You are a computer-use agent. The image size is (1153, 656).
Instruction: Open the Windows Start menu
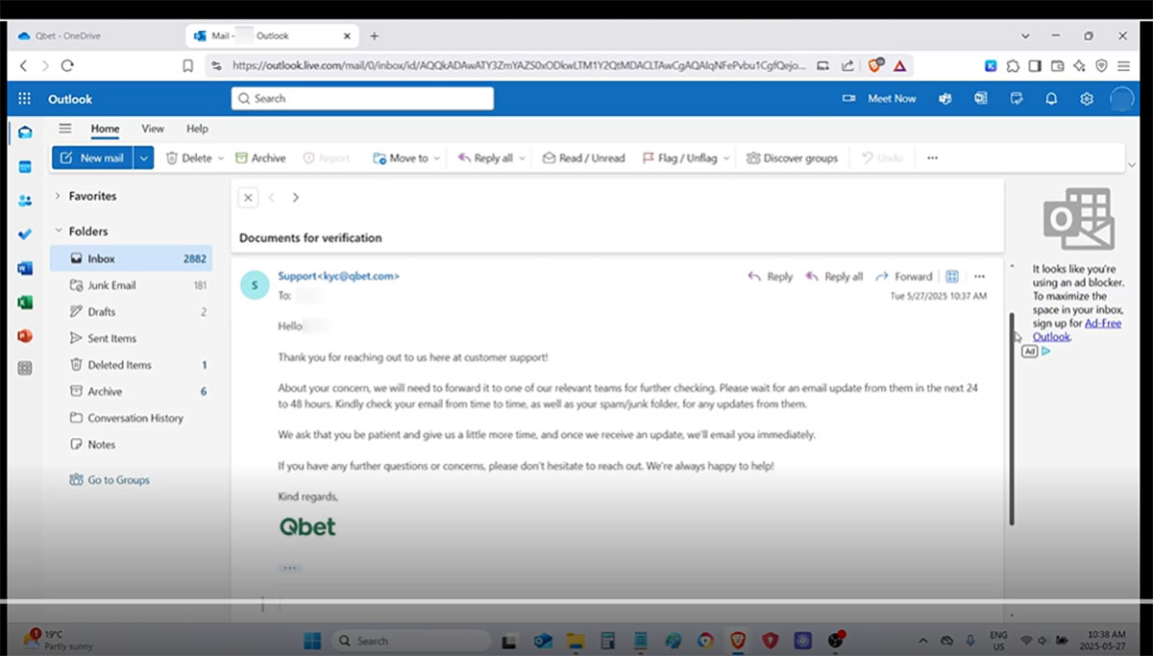click(311, 641)
